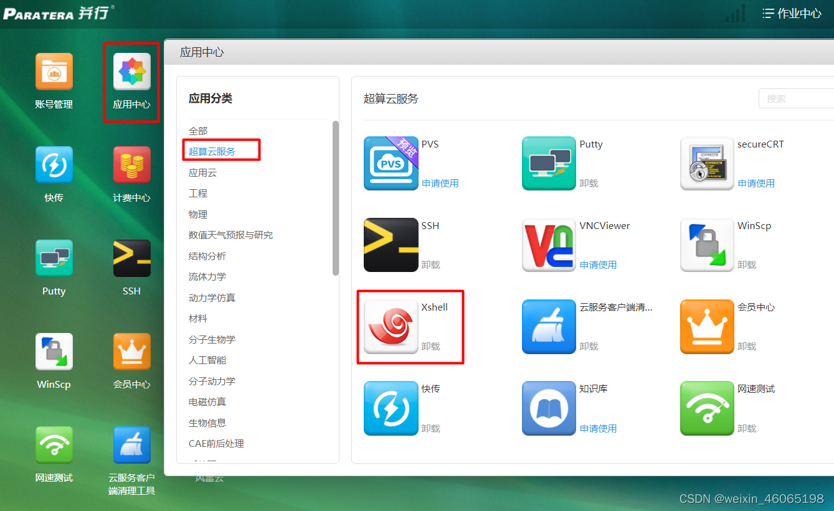The width and height of the screenshot is (834, 511).
Task: Select the 结构分析 category
Action: tap(207, 256)
